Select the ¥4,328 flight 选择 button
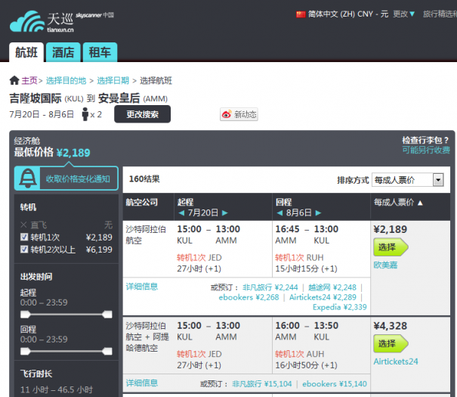This screenshot has height=397, width=457. point(391,343)
